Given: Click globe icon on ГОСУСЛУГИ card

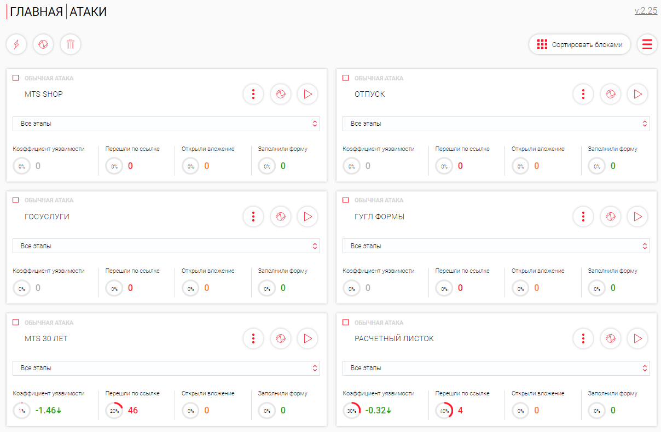Looking at the screenshot, I should (280, 217).
